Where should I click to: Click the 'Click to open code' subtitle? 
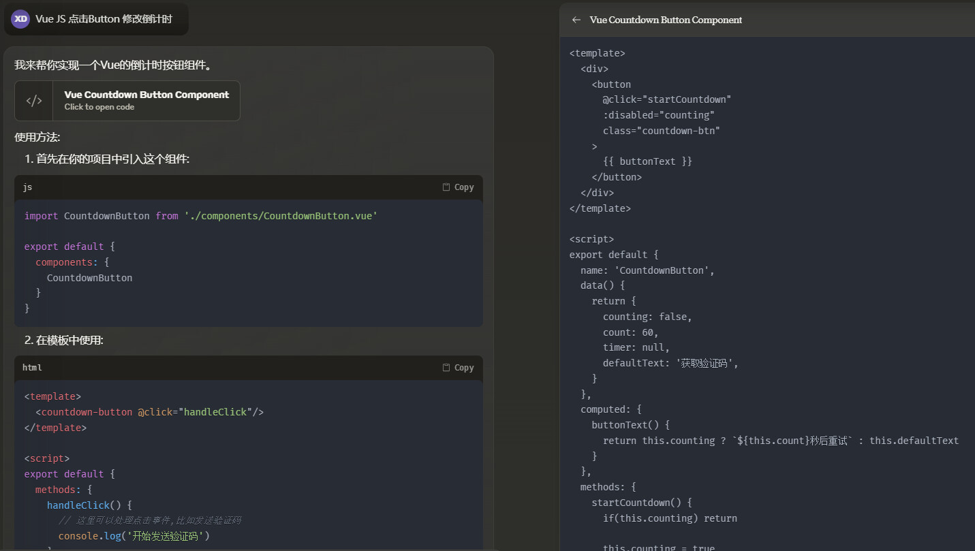pos(99,107)
